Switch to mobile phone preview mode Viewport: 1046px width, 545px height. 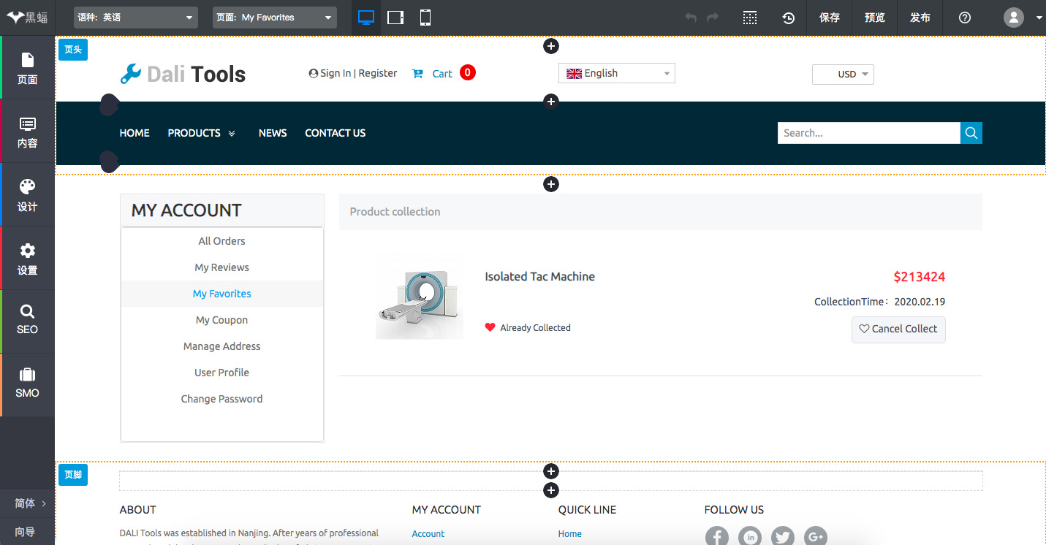point(425,18)
